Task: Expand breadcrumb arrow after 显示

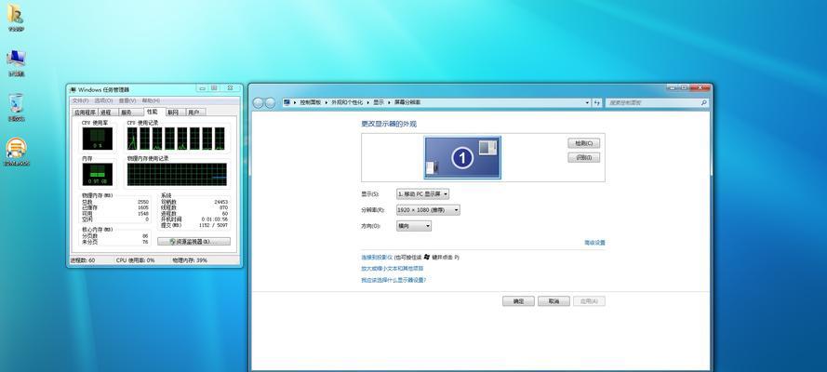Action: (x=390, y=102)
